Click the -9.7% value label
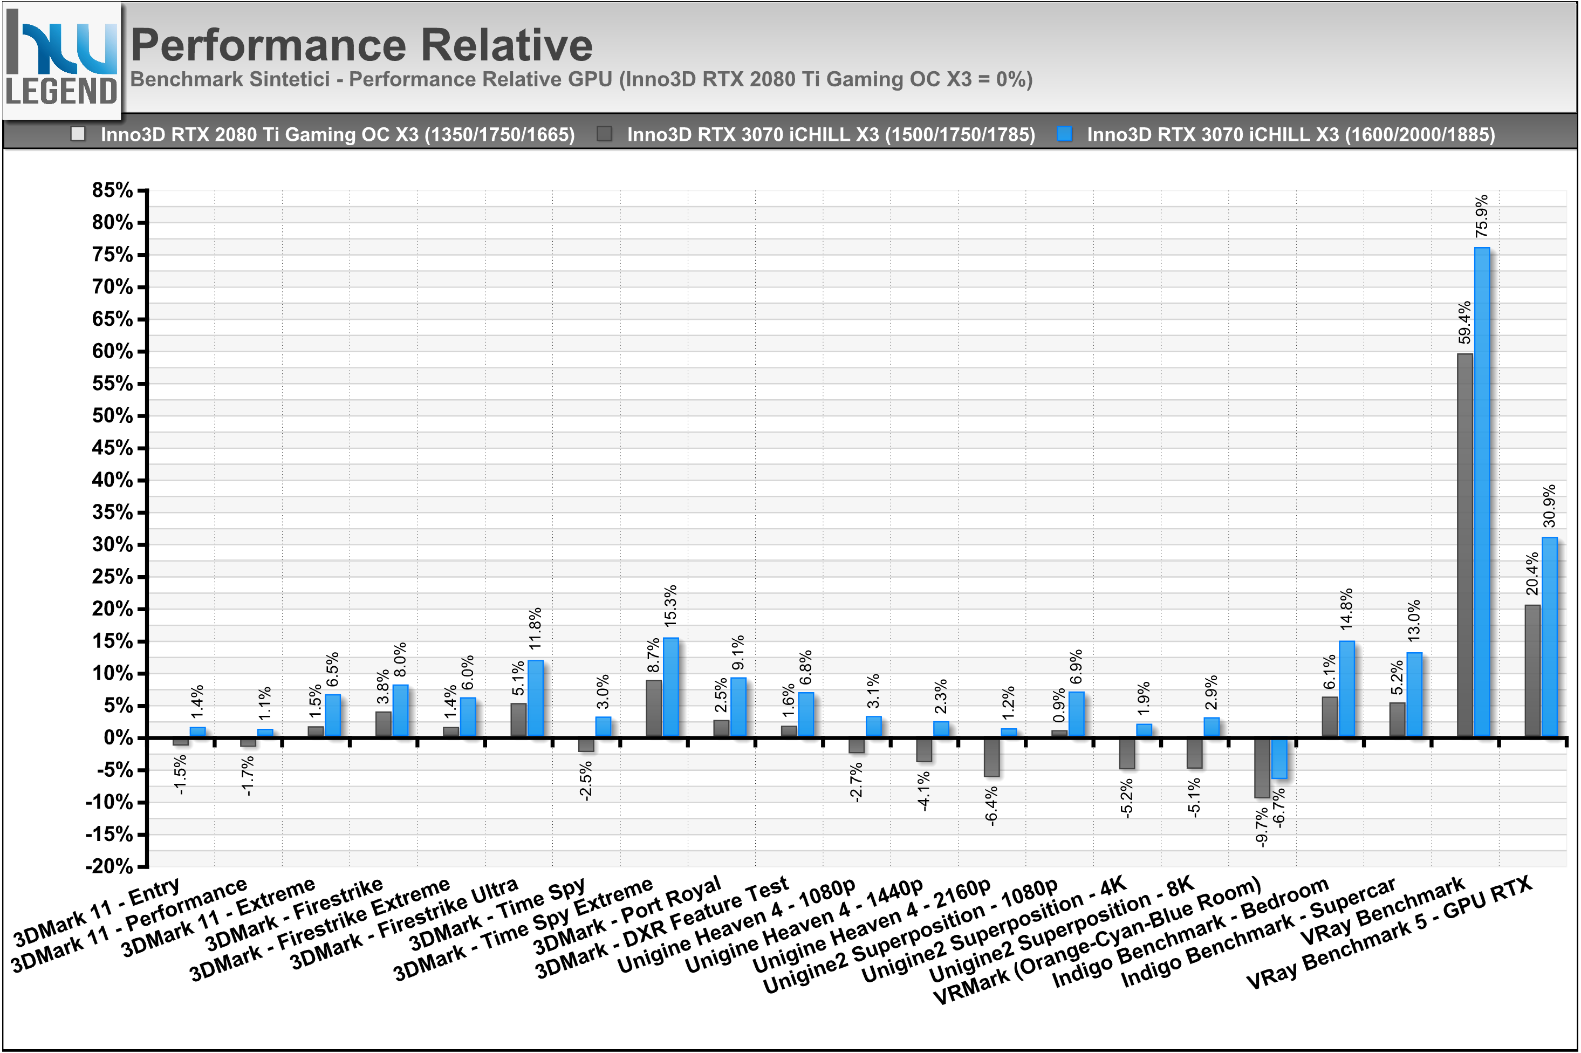This screenshot has height=1053, width=1581. pos(1262,826)
